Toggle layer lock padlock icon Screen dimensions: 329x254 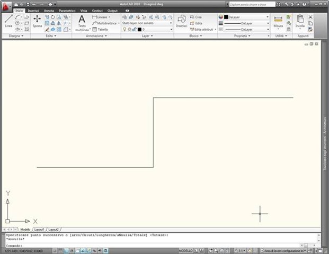(x=134, y=29)
